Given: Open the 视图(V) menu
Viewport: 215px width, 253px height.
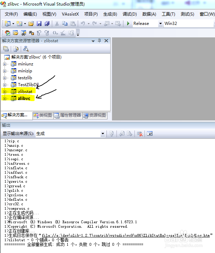Looking at the screenshot, I should click(49, 14).
